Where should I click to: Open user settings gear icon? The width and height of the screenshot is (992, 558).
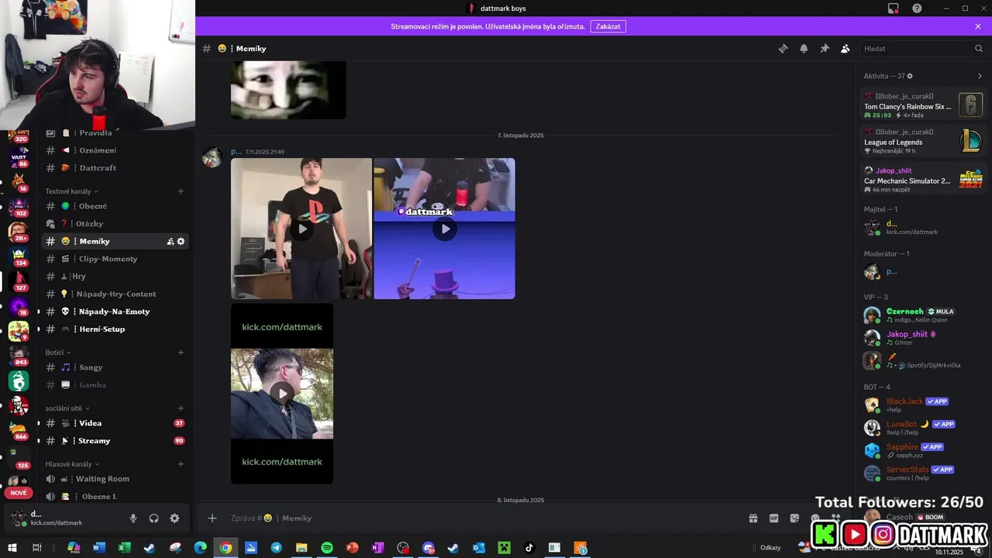coord(174,518)
